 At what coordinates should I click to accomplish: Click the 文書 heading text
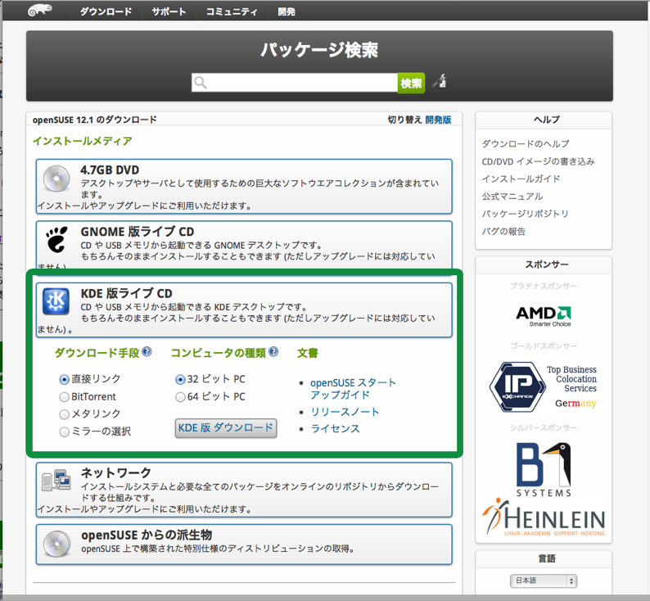point(308,353)
